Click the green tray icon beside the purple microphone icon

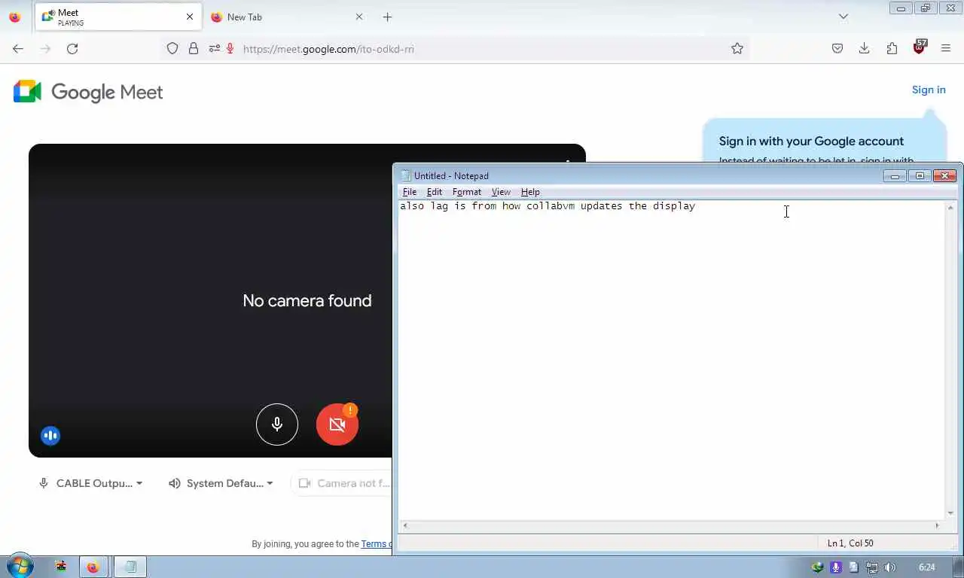(x=818, y=567)
